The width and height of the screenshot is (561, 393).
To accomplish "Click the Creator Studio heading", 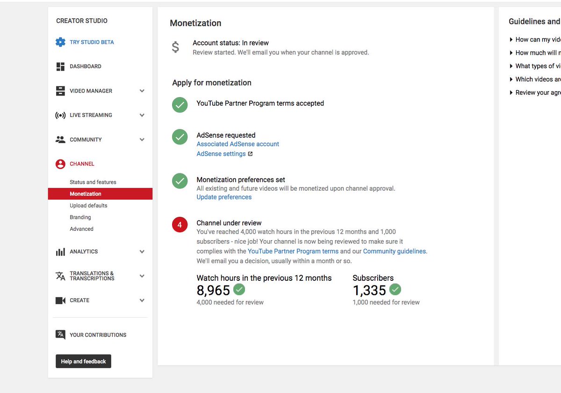I will point(82,21).
